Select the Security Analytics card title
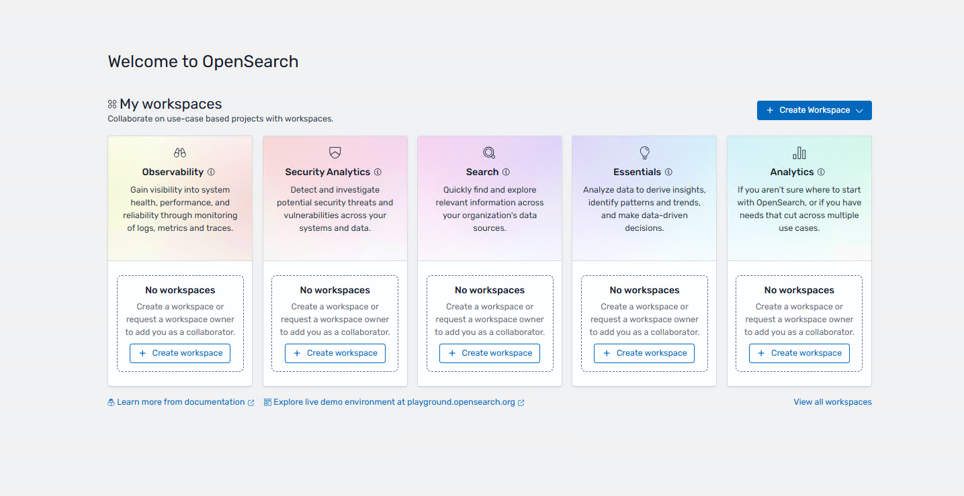Screen dimensions: 964x496 click(x=328, y=172)
